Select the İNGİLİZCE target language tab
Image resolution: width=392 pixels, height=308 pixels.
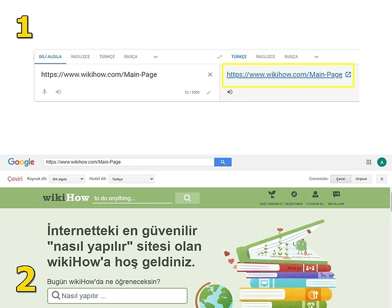(x=265, y=57)
